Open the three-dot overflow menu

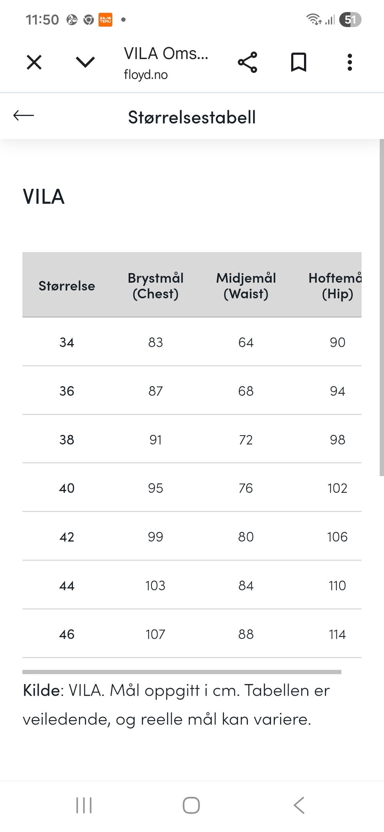tap(350, 62)
